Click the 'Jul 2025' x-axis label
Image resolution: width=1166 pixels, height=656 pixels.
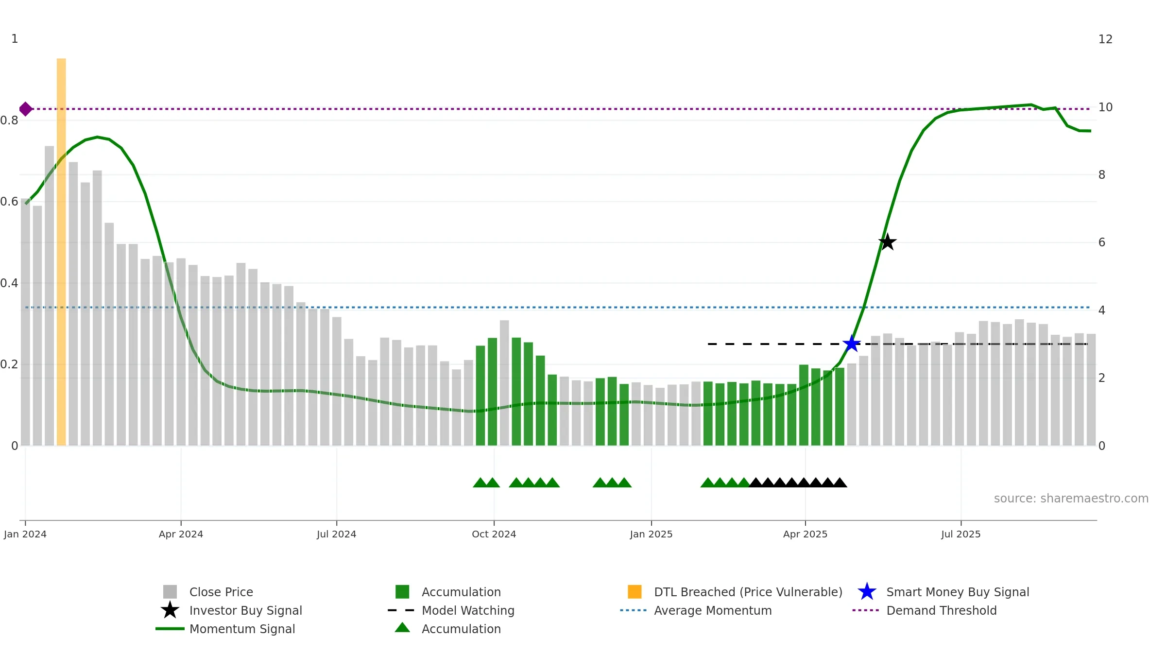[961, 535]
